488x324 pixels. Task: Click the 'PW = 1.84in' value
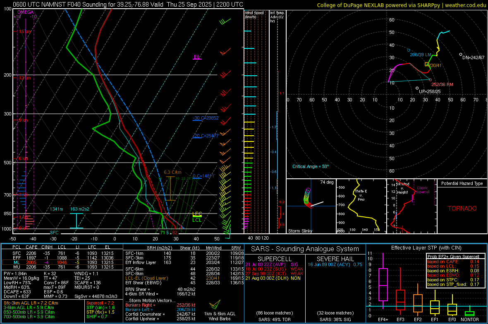click(15, 274)
